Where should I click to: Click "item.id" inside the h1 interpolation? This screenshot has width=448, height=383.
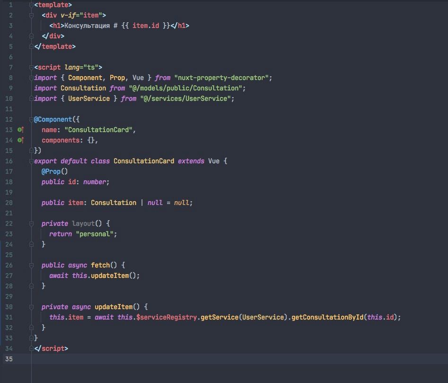pos(146,26)
